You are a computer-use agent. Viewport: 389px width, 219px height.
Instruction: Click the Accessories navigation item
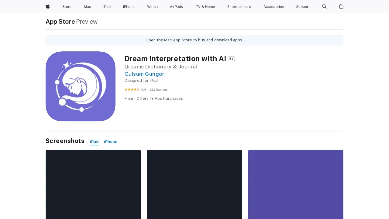(273, 7)
